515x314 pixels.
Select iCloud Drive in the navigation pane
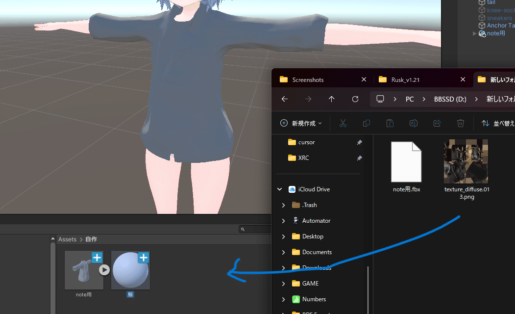click(x=314, y=189)
